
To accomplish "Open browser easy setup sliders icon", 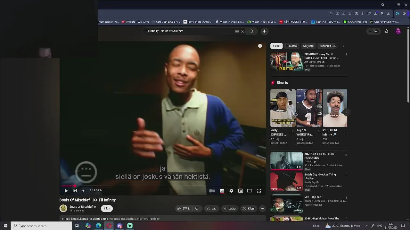I will coord(382,13).
